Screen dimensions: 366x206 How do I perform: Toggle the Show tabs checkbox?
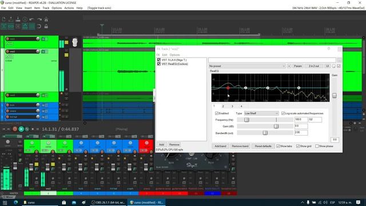[278, 146]
